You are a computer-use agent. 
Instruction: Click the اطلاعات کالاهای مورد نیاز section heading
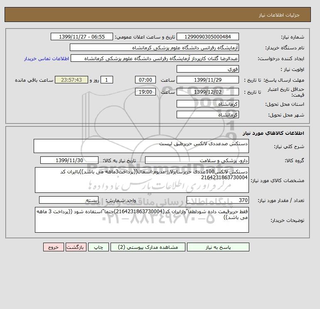coord(273,133)
